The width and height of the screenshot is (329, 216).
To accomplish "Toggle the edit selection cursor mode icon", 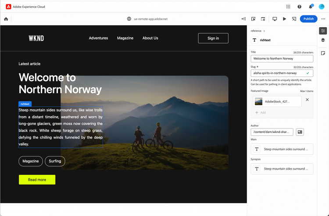I will click(253, 19).
